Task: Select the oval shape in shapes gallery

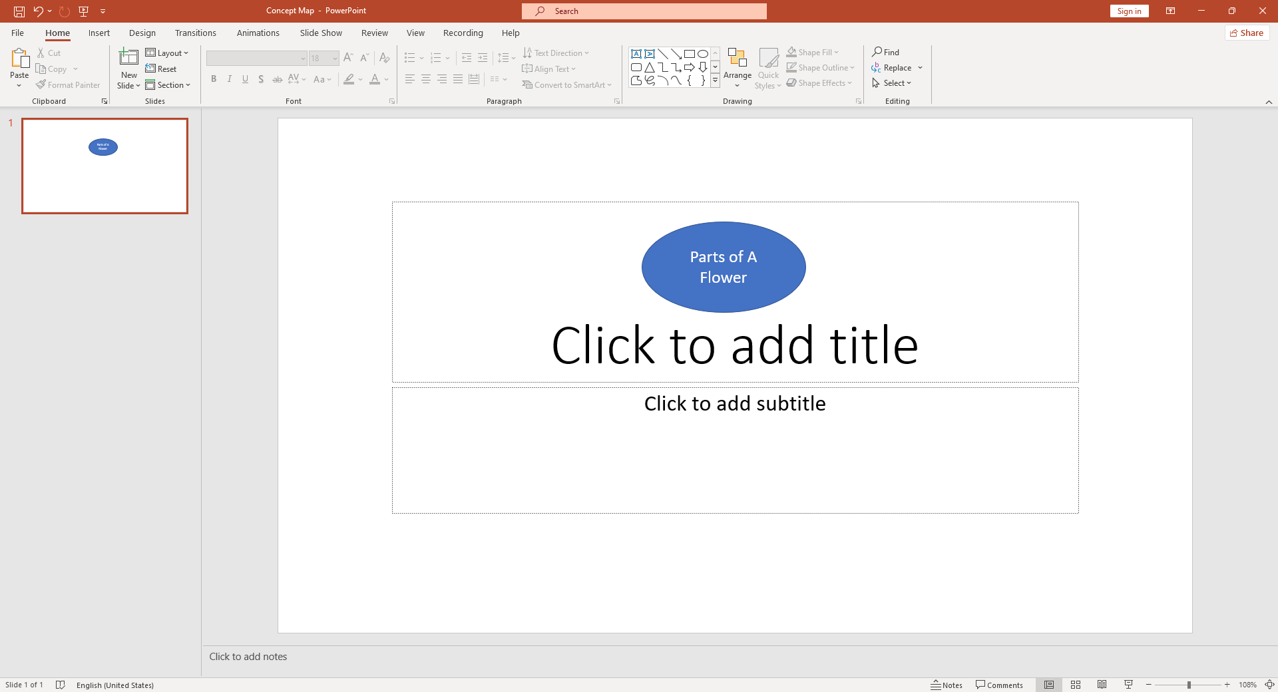Action: pyautogui.click(x=703, y=54)
